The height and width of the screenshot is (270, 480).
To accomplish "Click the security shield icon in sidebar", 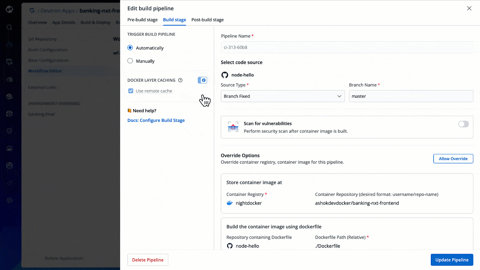I will pos(9,131).
